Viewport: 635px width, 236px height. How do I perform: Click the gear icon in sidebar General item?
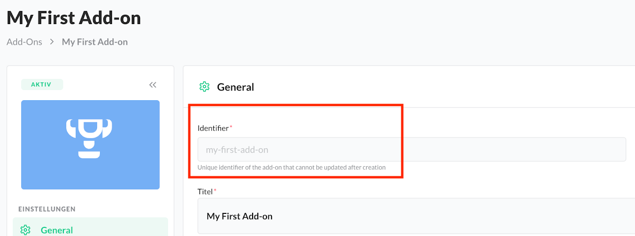26,230
